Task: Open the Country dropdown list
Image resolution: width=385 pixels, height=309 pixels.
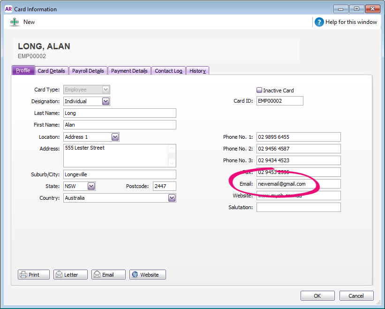Action: [172, 198]
